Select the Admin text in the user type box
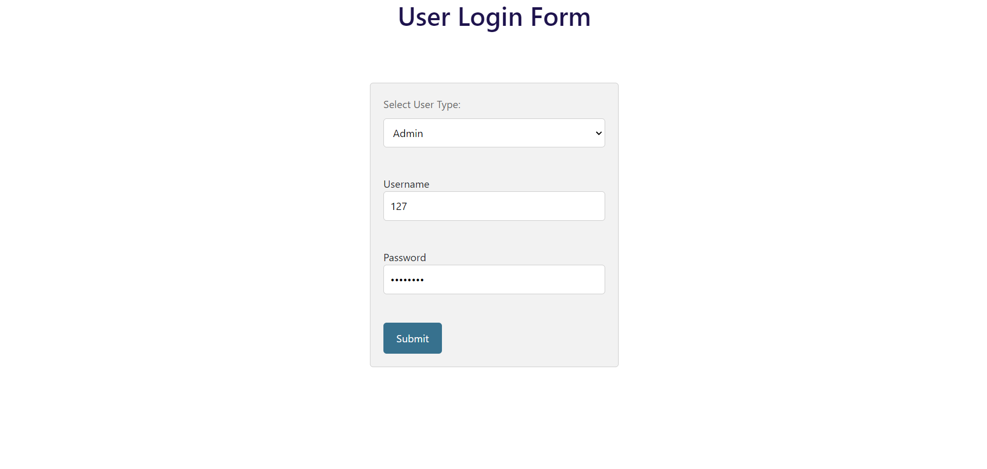The image size is (987, 469). pos(408,133)
